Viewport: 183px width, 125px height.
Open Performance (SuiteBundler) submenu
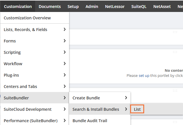click(34, 120)
